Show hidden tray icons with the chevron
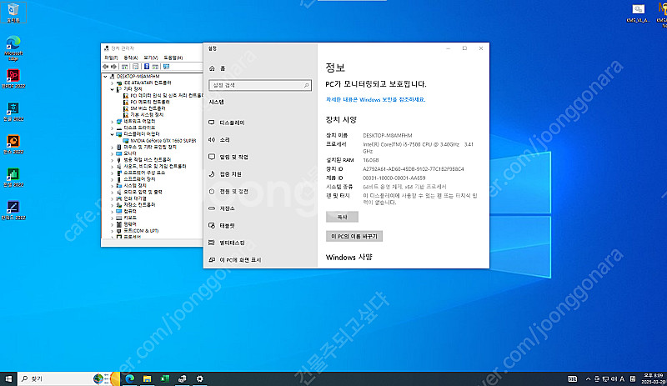The image size is (667, 386). pyautogui.click(x=588, y=378)
